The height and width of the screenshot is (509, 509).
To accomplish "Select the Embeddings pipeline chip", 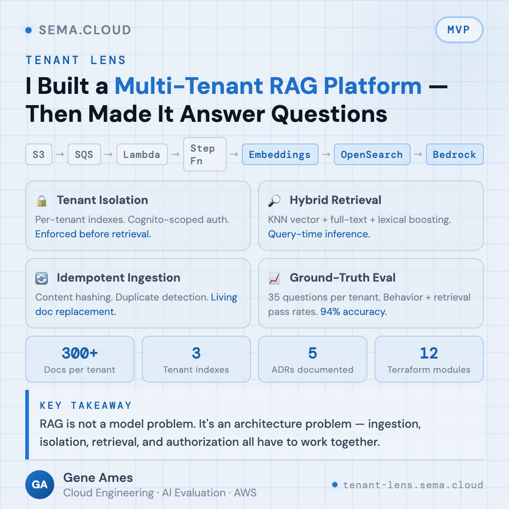I will [280, 154].
